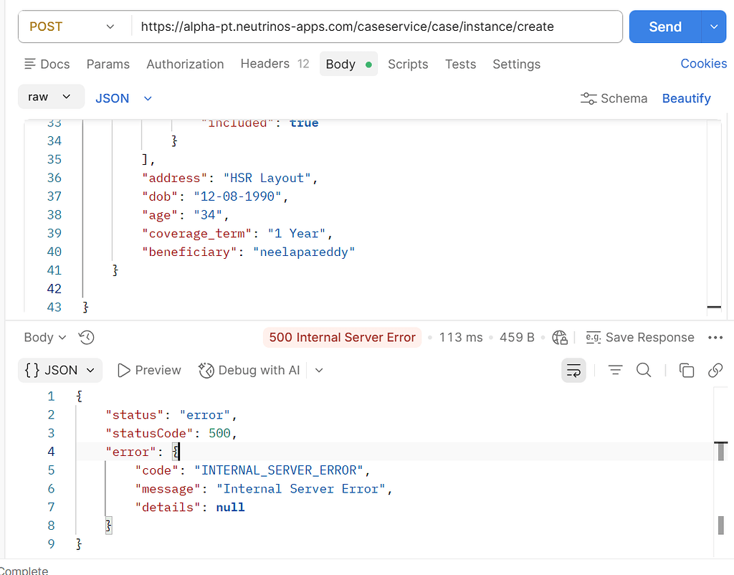The width and height of the screenshot is (734, 575).
Task: Click the "INTERNAL_SERVER_ERROR" code value
Action: pos(279,470)
